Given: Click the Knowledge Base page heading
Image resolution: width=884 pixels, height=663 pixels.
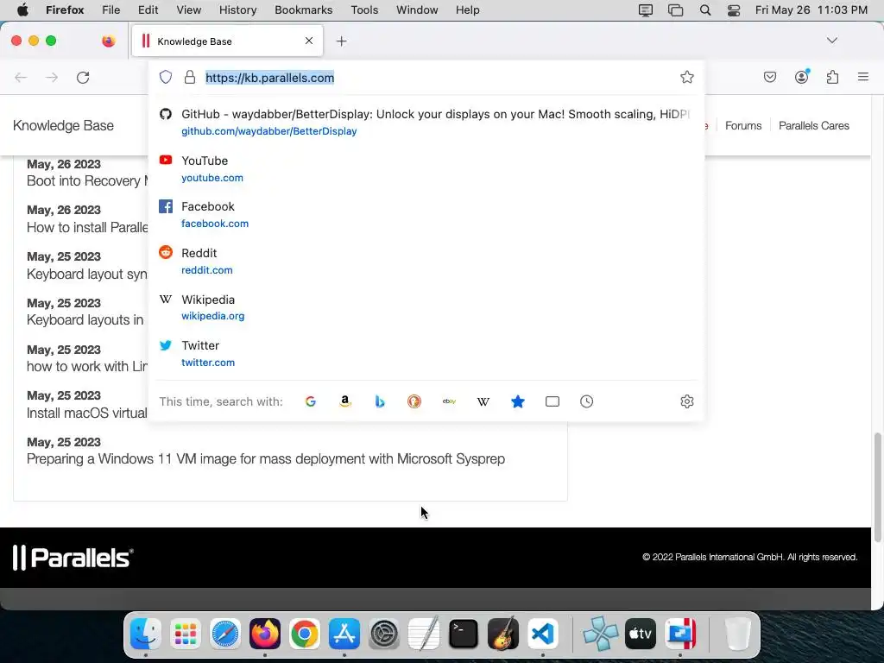Looking at the screenshot, I should 63,126.
